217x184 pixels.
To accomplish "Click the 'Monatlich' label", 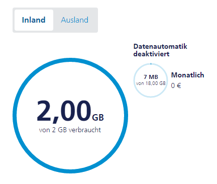I will coord(187,75).
